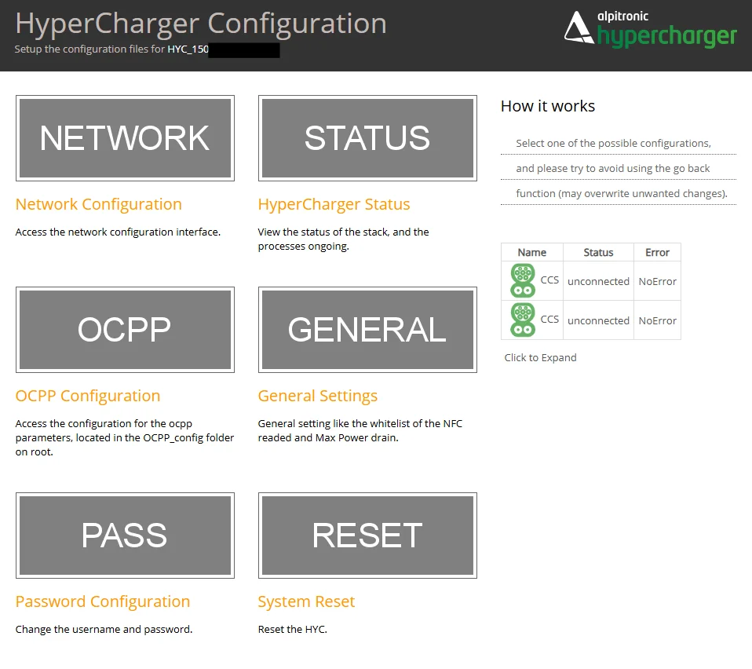
Task: Click 'Access the network configuration interface.' text
Action: click(118, 232)
